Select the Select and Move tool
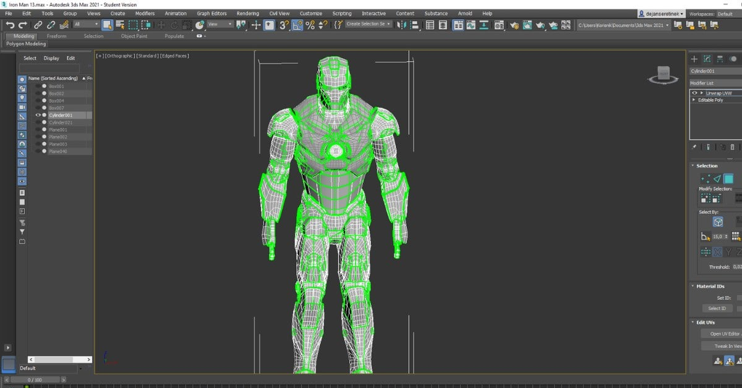742x388 pixels. pyautogui.click(x=161, y=25)
